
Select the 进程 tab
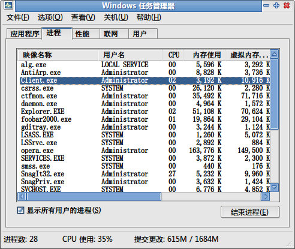click(57, 33)
